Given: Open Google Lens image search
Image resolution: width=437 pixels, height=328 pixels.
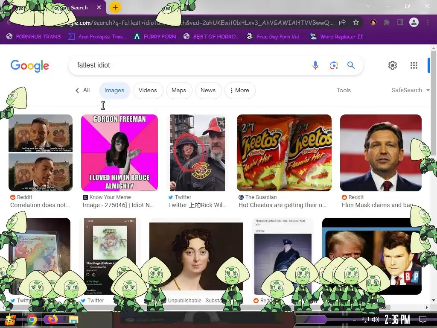Looking at the screenshot, I should [x=334, y=65].
